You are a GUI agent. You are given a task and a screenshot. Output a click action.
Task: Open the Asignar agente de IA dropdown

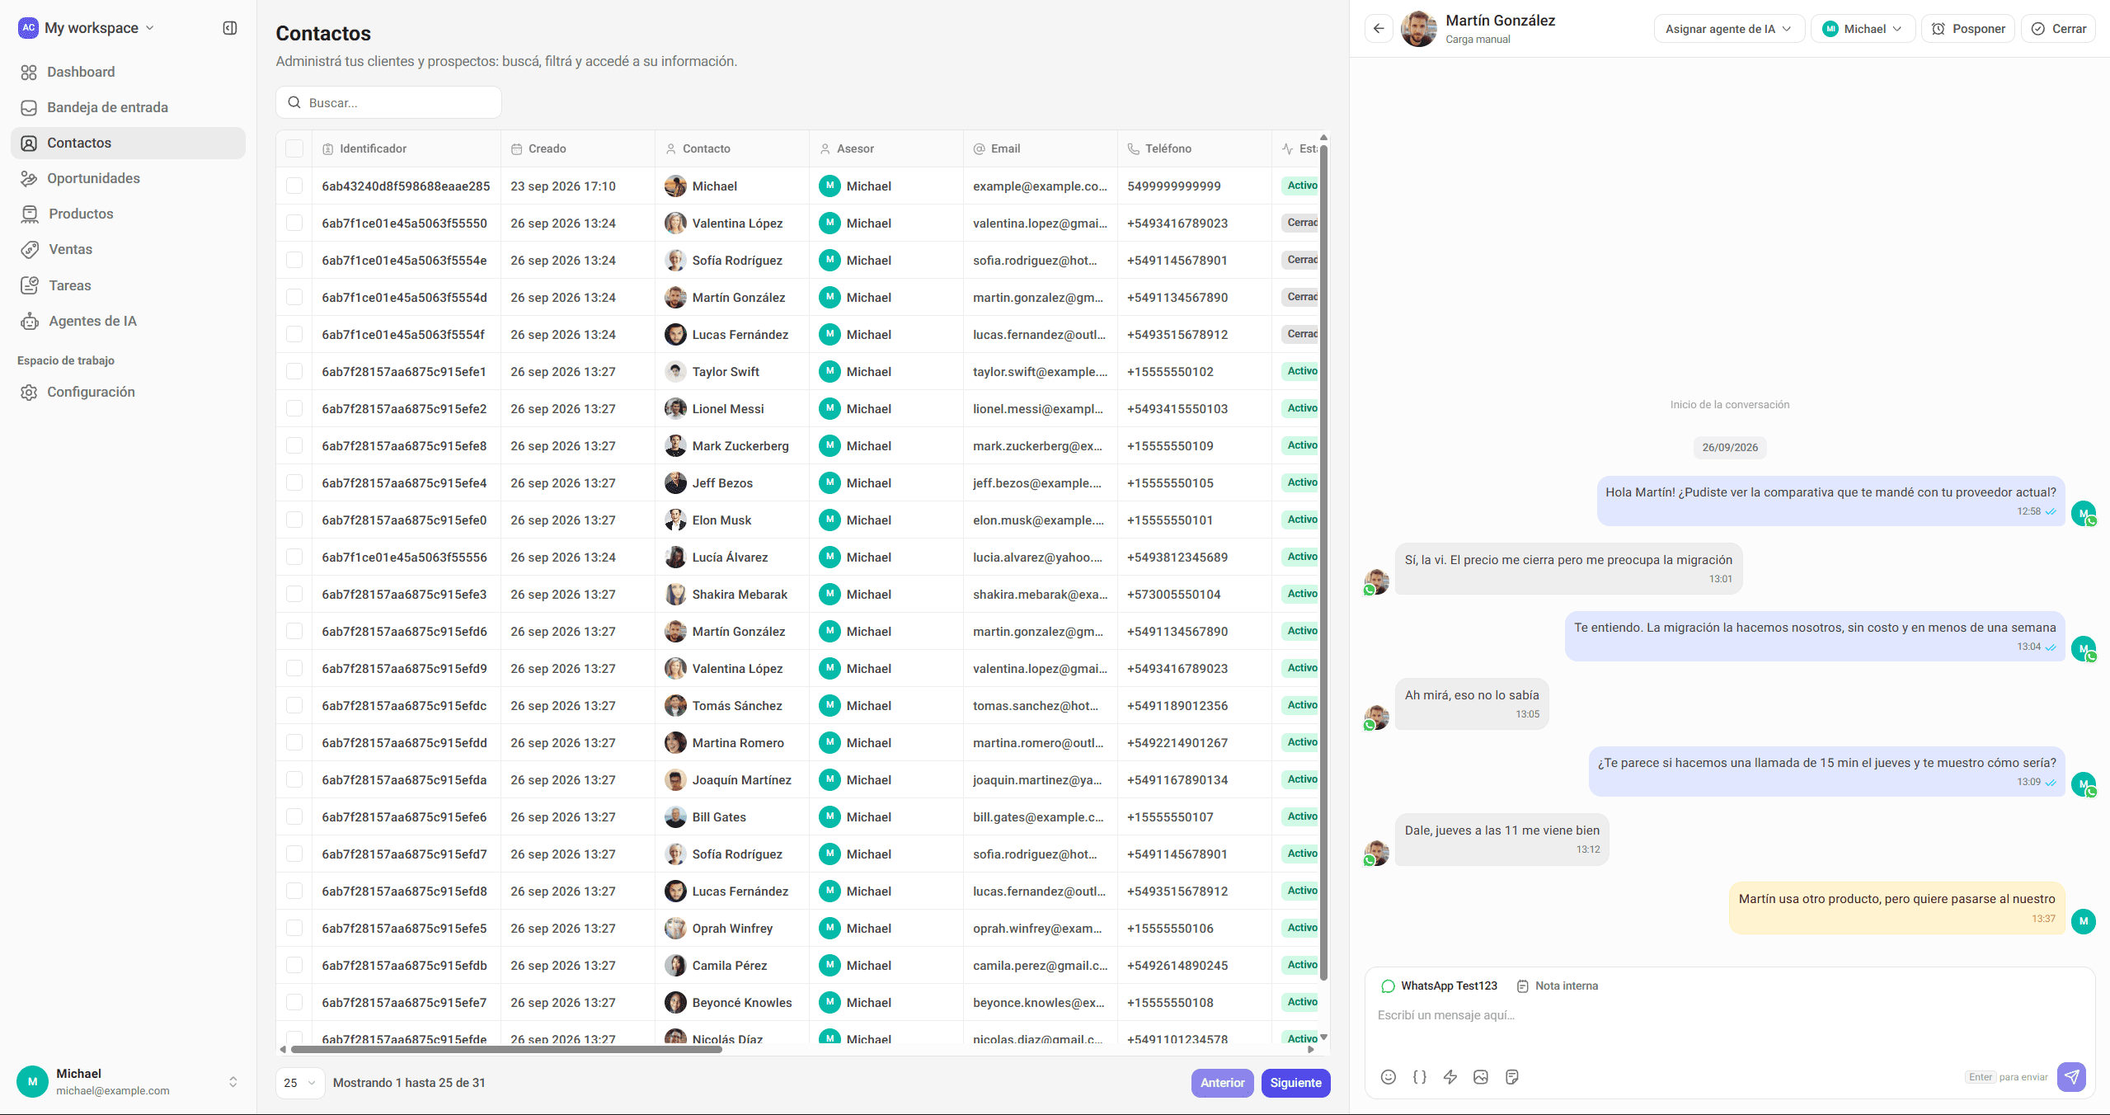(x=1729, y=29)
